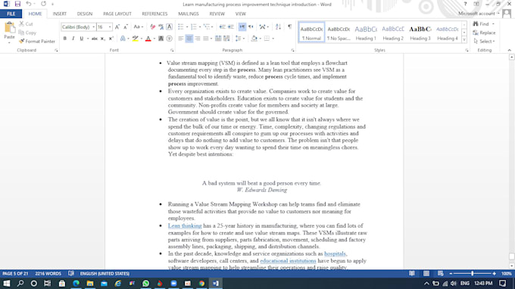Switch to Read Mode view icon
This screenshot has height=289, width=515.
coord(412,274)
